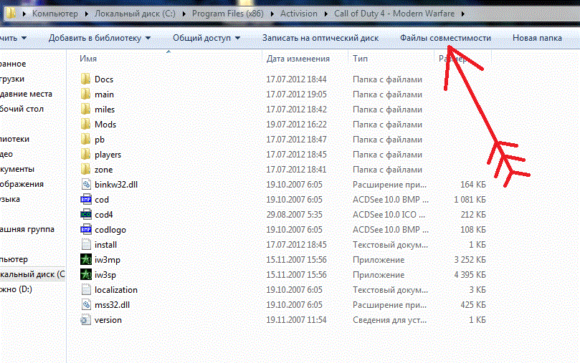Click the 29.08.2007 5:35 date cell
Viewport: 580px width, 363px height.
pyautogui.click(x=294, y=215)
